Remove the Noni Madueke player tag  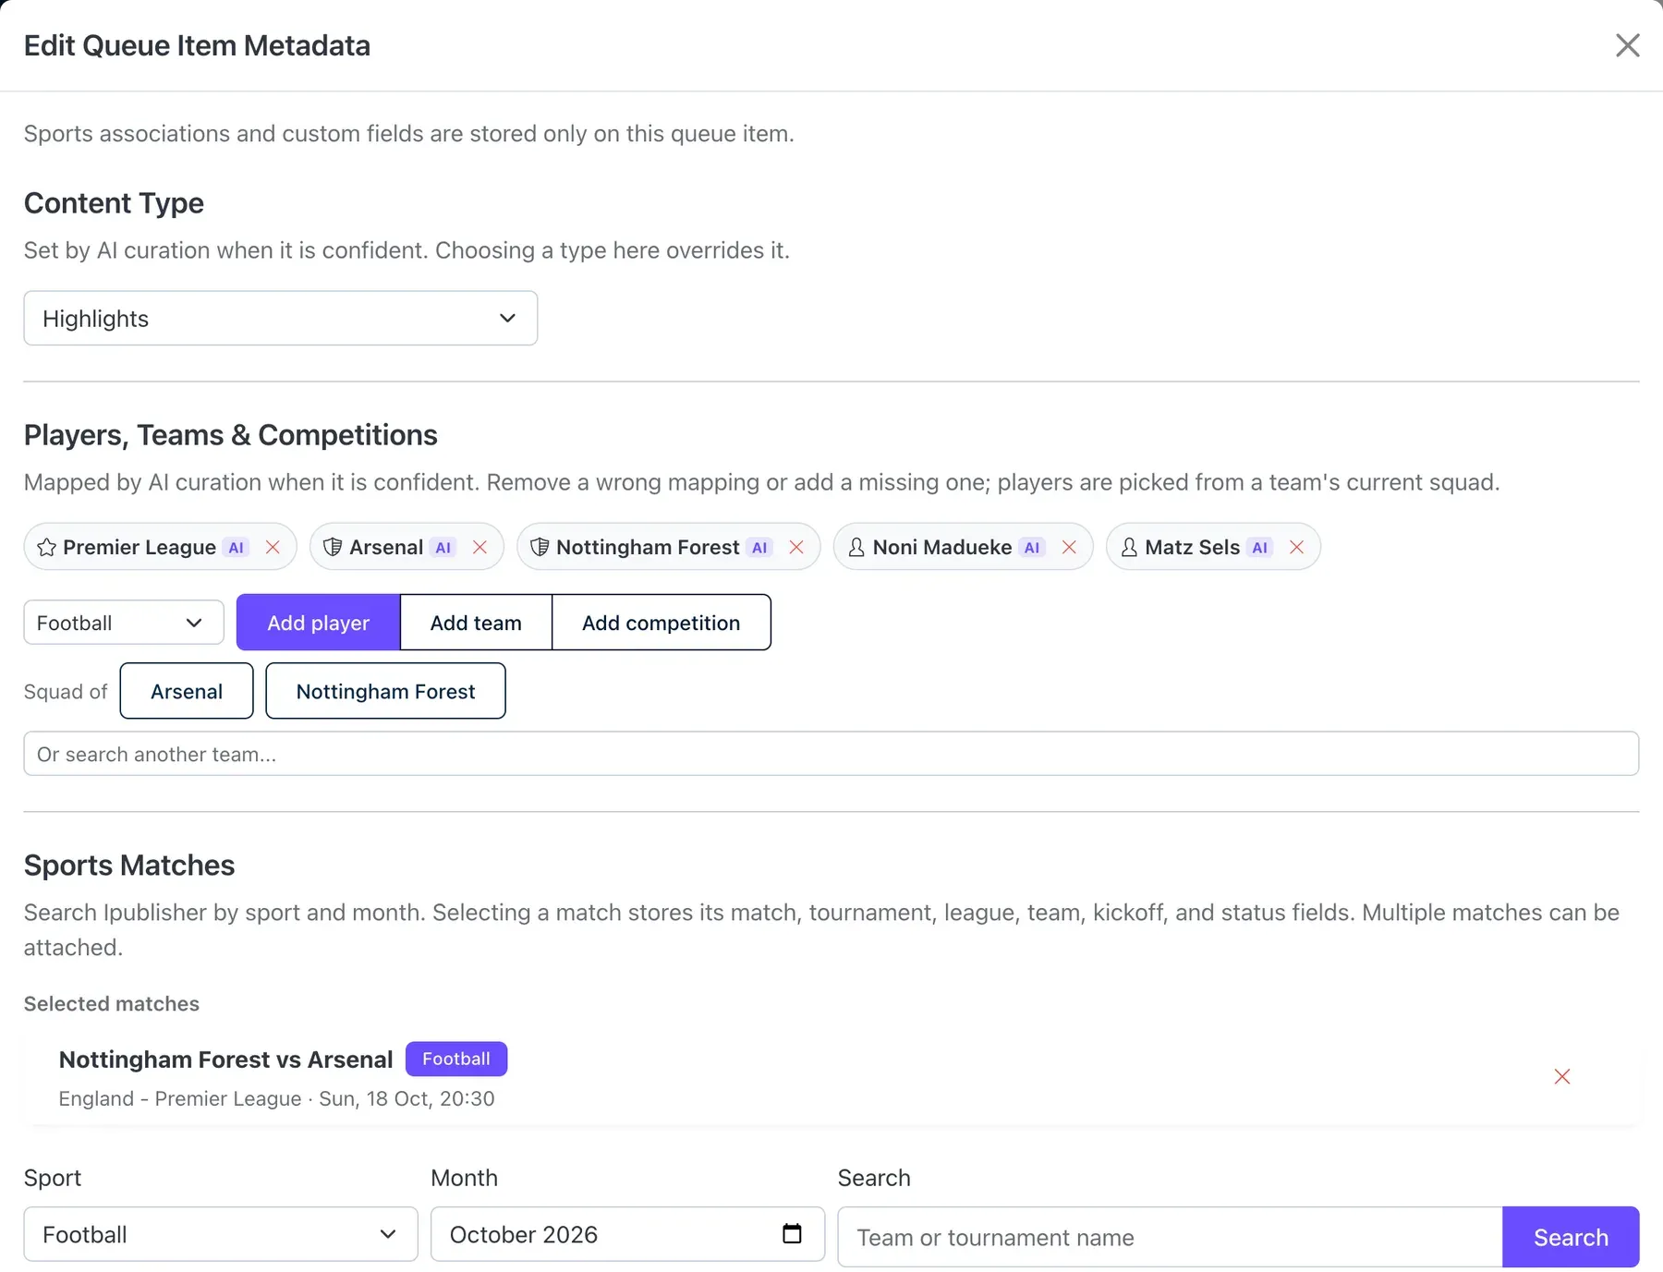[x=1069, y=547]
